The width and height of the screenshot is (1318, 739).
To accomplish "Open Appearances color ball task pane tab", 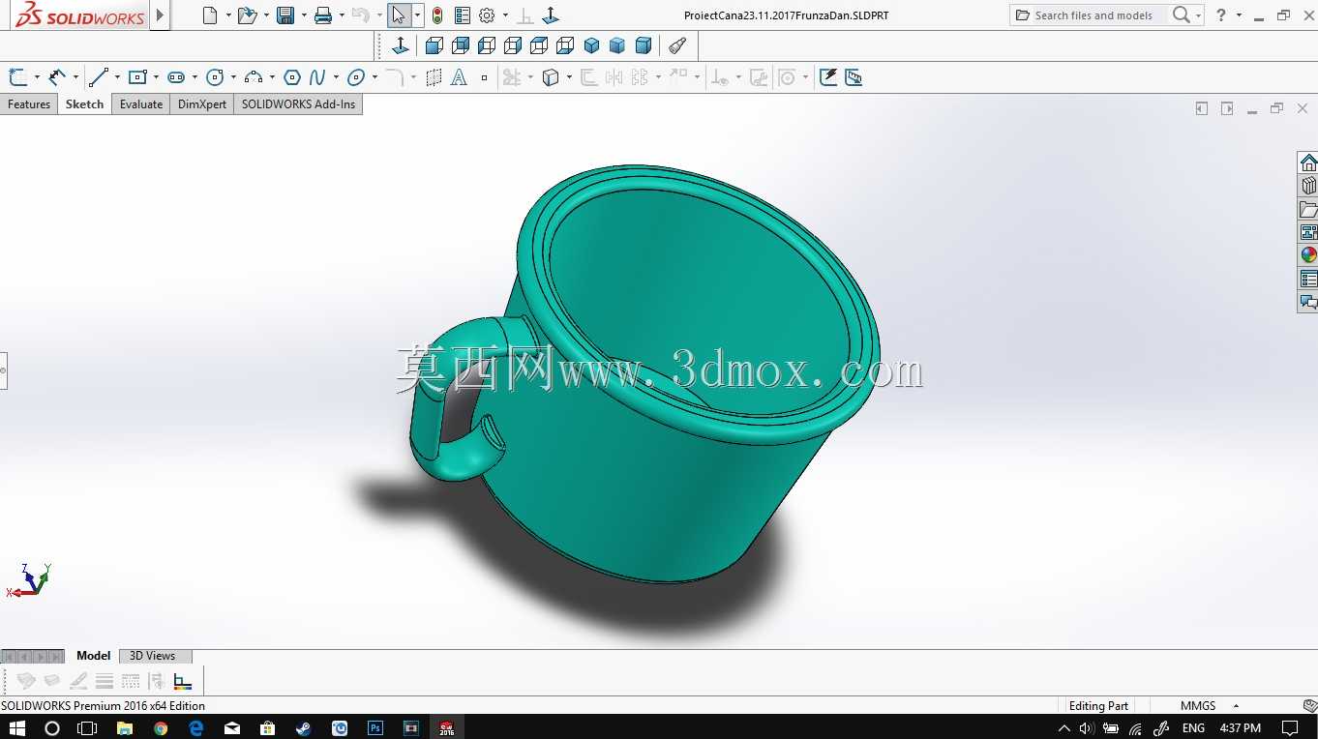I will [1308, 255].
